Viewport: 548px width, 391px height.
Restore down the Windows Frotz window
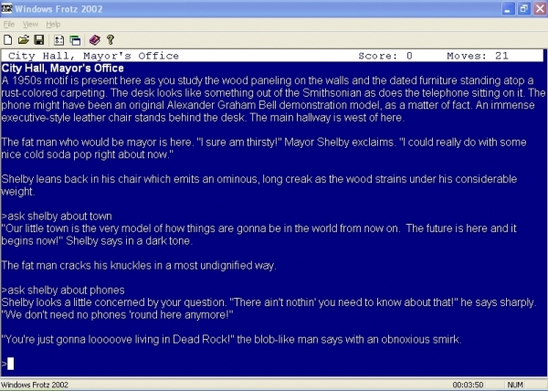[524, 9]
